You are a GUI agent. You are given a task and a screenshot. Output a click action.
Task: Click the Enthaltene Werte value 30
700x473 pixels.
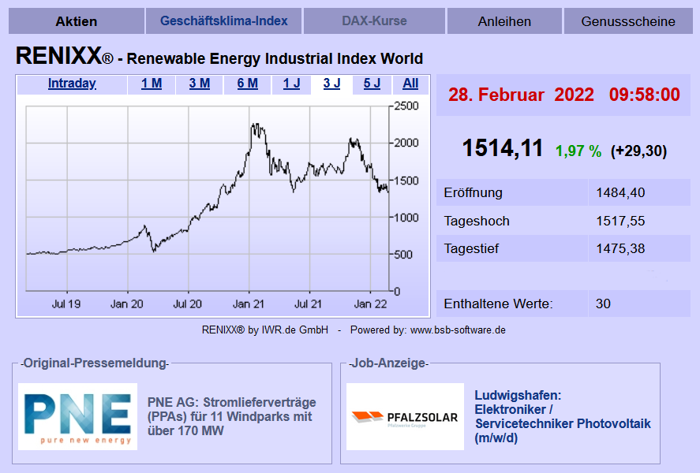click(x=604, y=304)
